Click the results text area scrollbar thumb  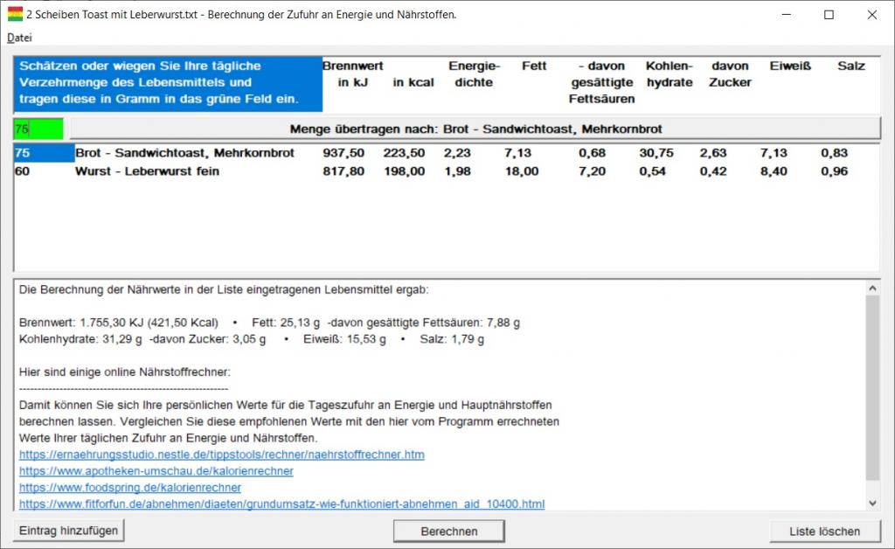872,387
